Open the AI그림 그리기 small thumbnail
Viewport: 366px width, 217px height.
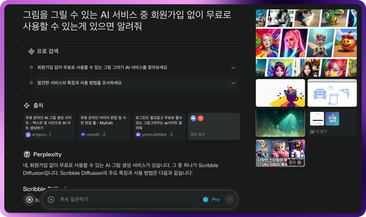click(x=332, y=119)
